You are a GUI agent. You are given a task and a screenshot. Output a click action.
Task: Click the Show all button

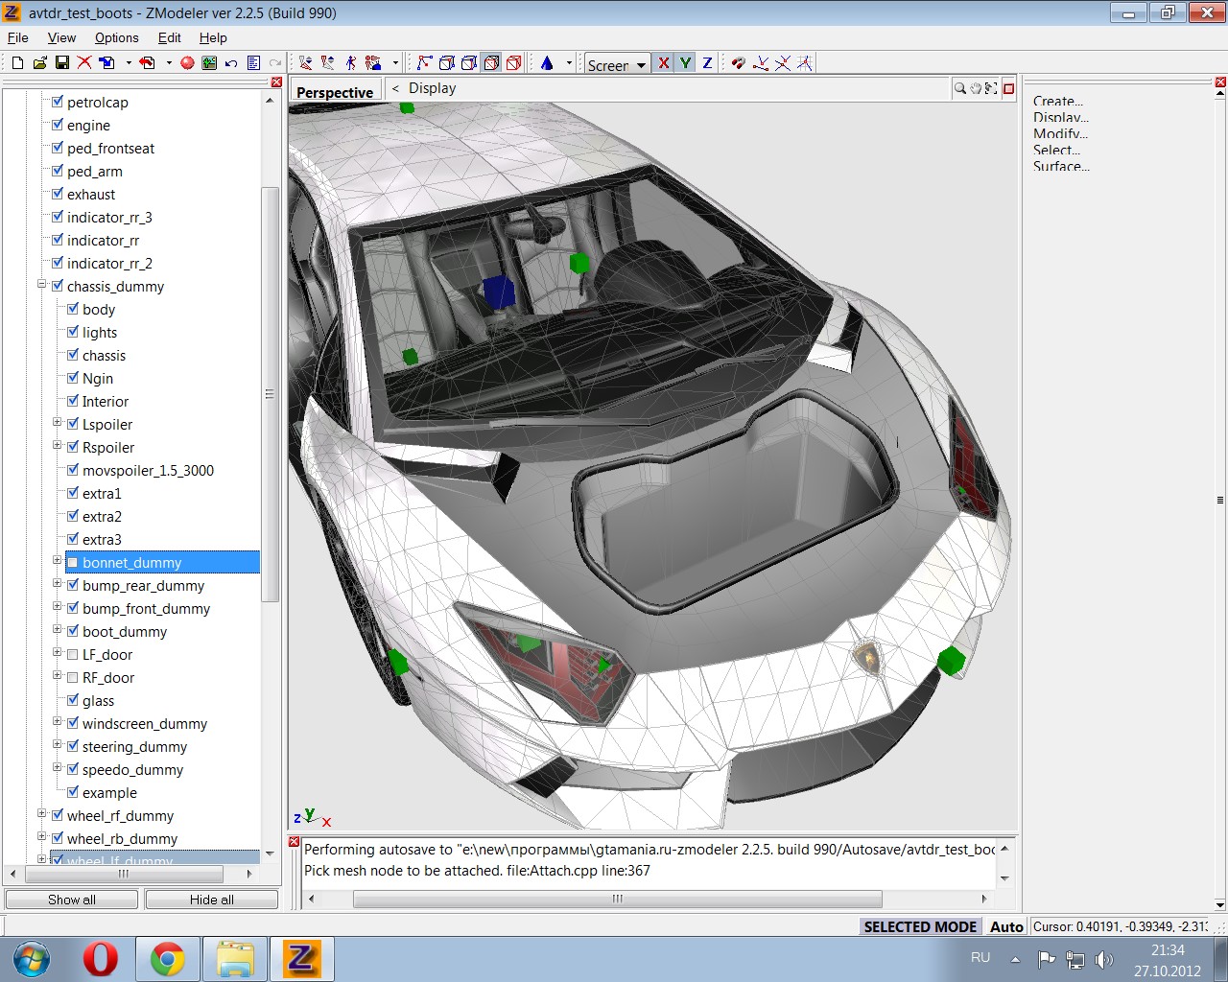[x=72, y=900]
